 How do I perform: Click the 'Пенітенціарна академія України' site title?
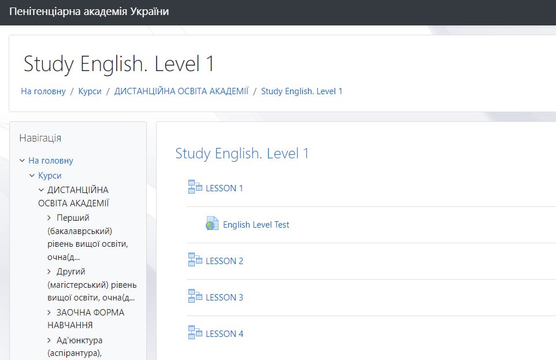click(89, 12)
